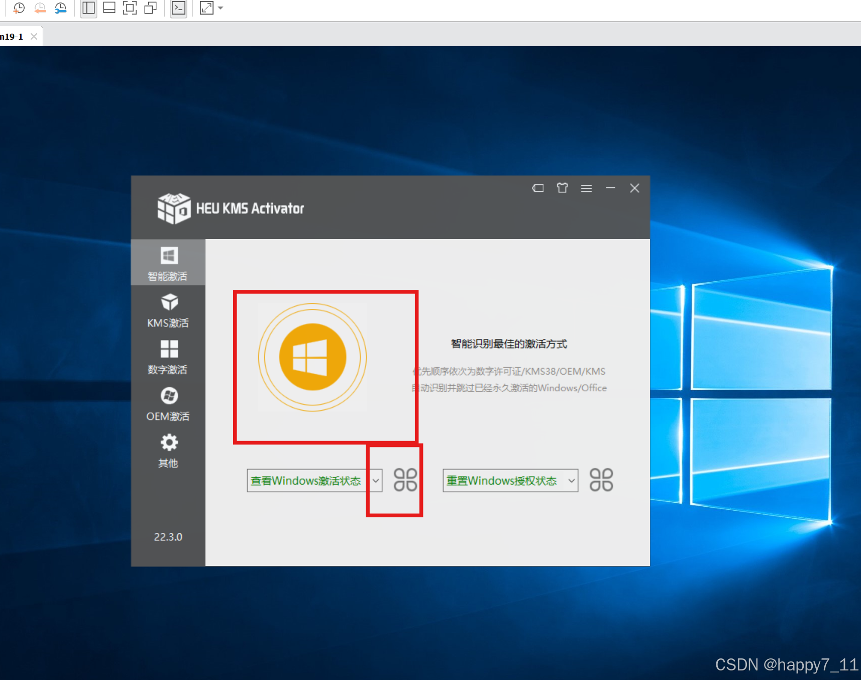Screen dimensions: 861x680
Task: Switch to unity mode toolbar icon
Action: pos(150,8)
